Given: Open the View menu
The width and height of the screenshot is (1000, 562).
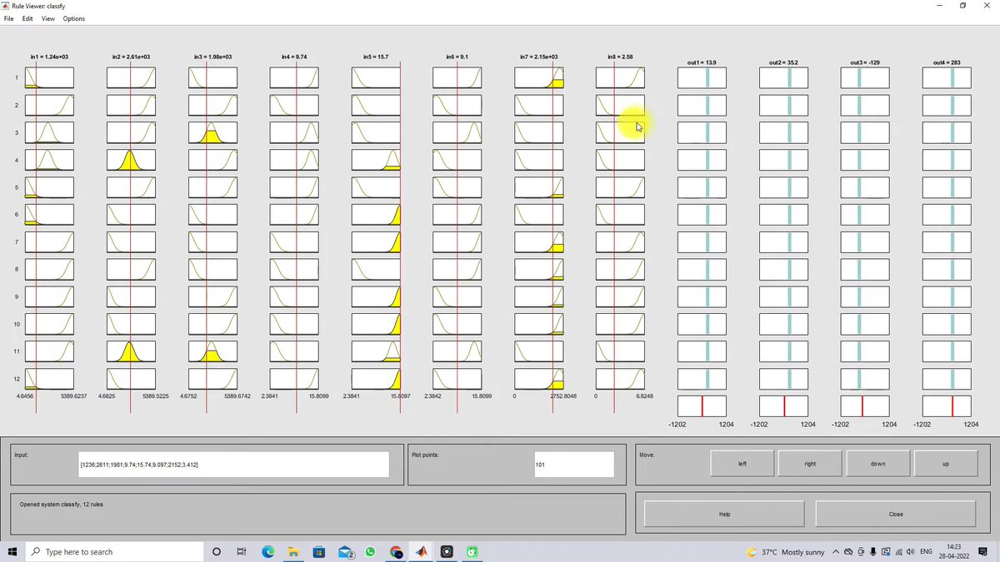Looking at the screenshot, I should tap(48, 18).
